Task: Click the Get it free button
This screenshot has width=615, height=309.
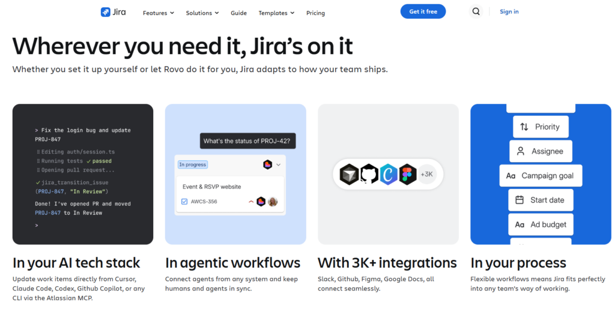Action: pos(423,11)
